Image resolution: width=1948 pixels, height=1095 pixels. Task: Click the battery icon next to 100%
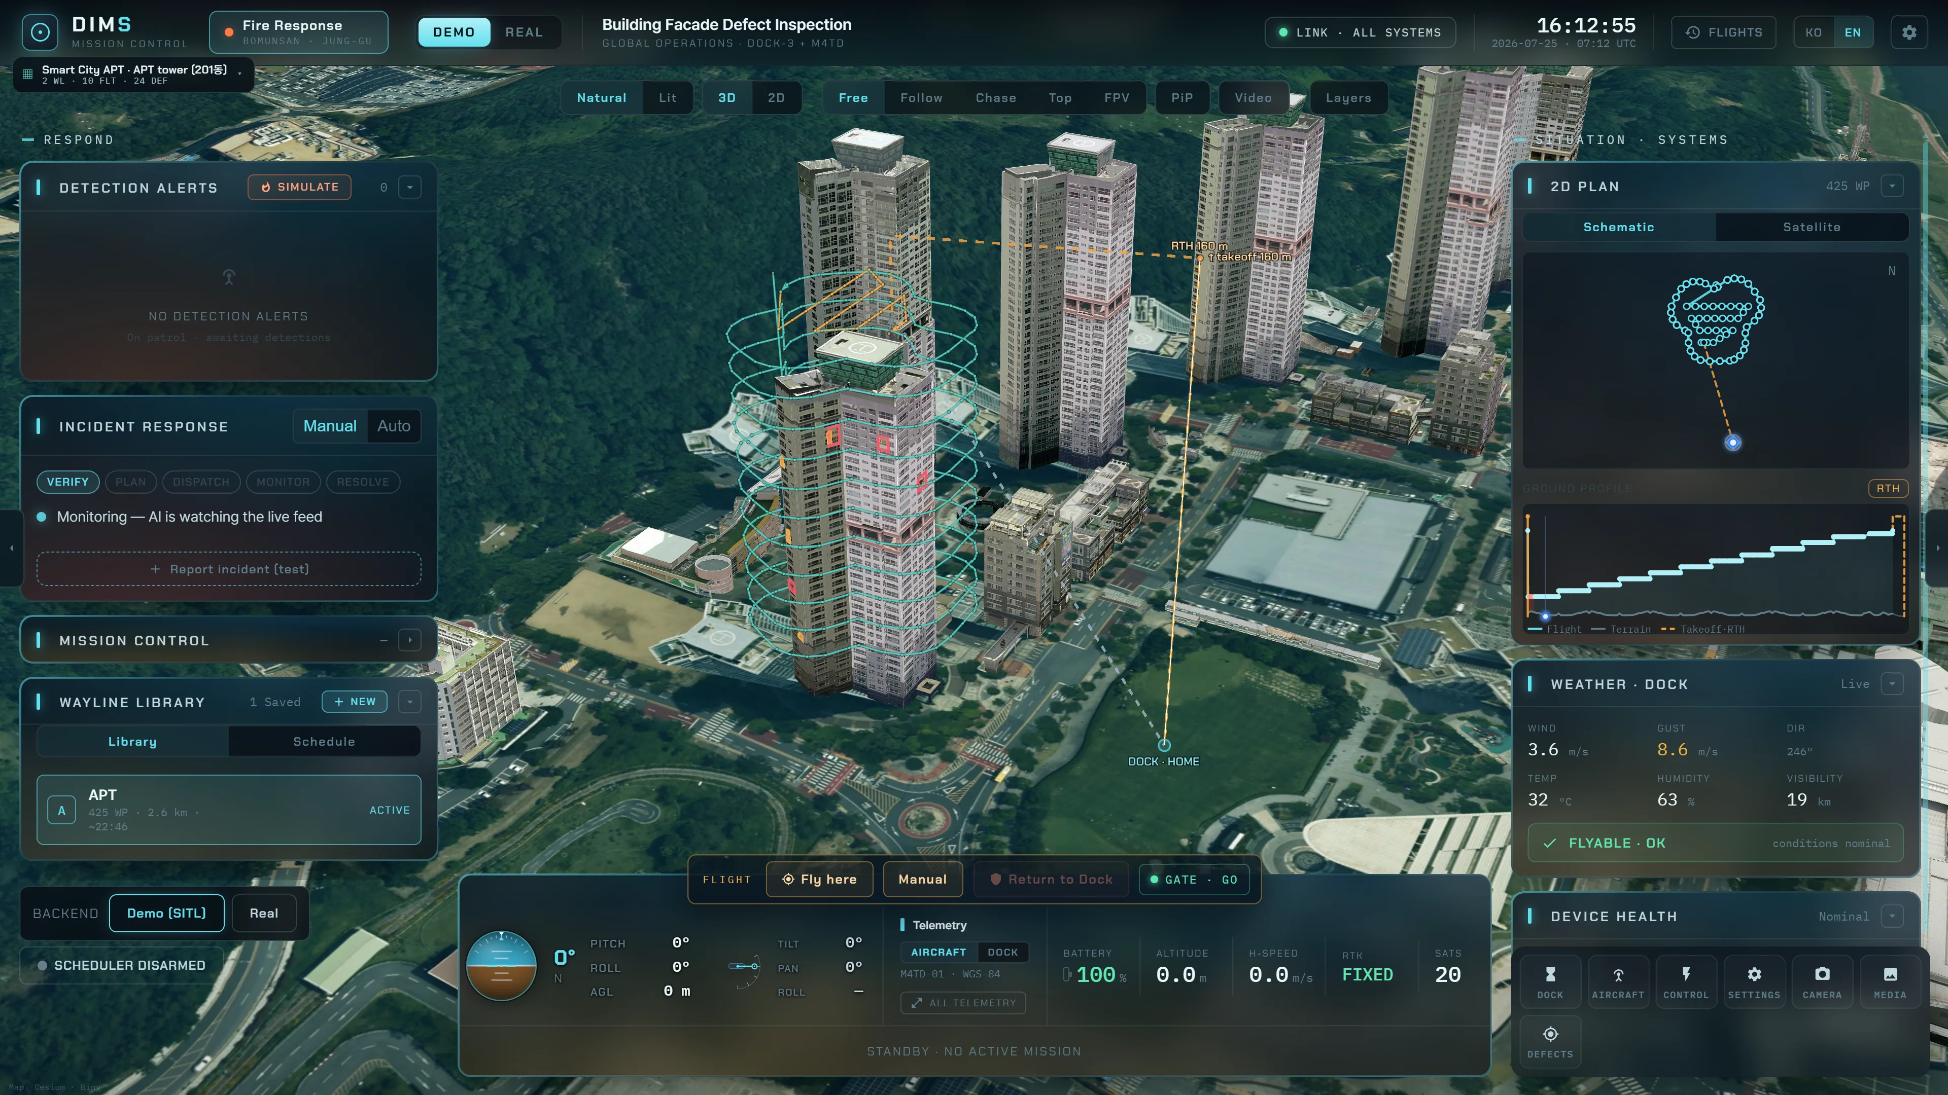[x=1067, y=974]
